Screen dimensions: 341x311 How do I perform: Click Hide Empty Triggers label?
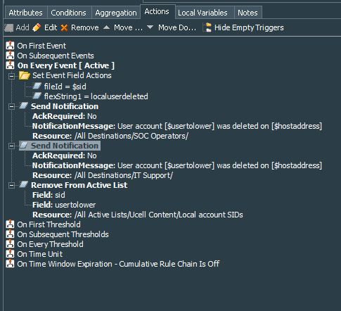(249, 27)
